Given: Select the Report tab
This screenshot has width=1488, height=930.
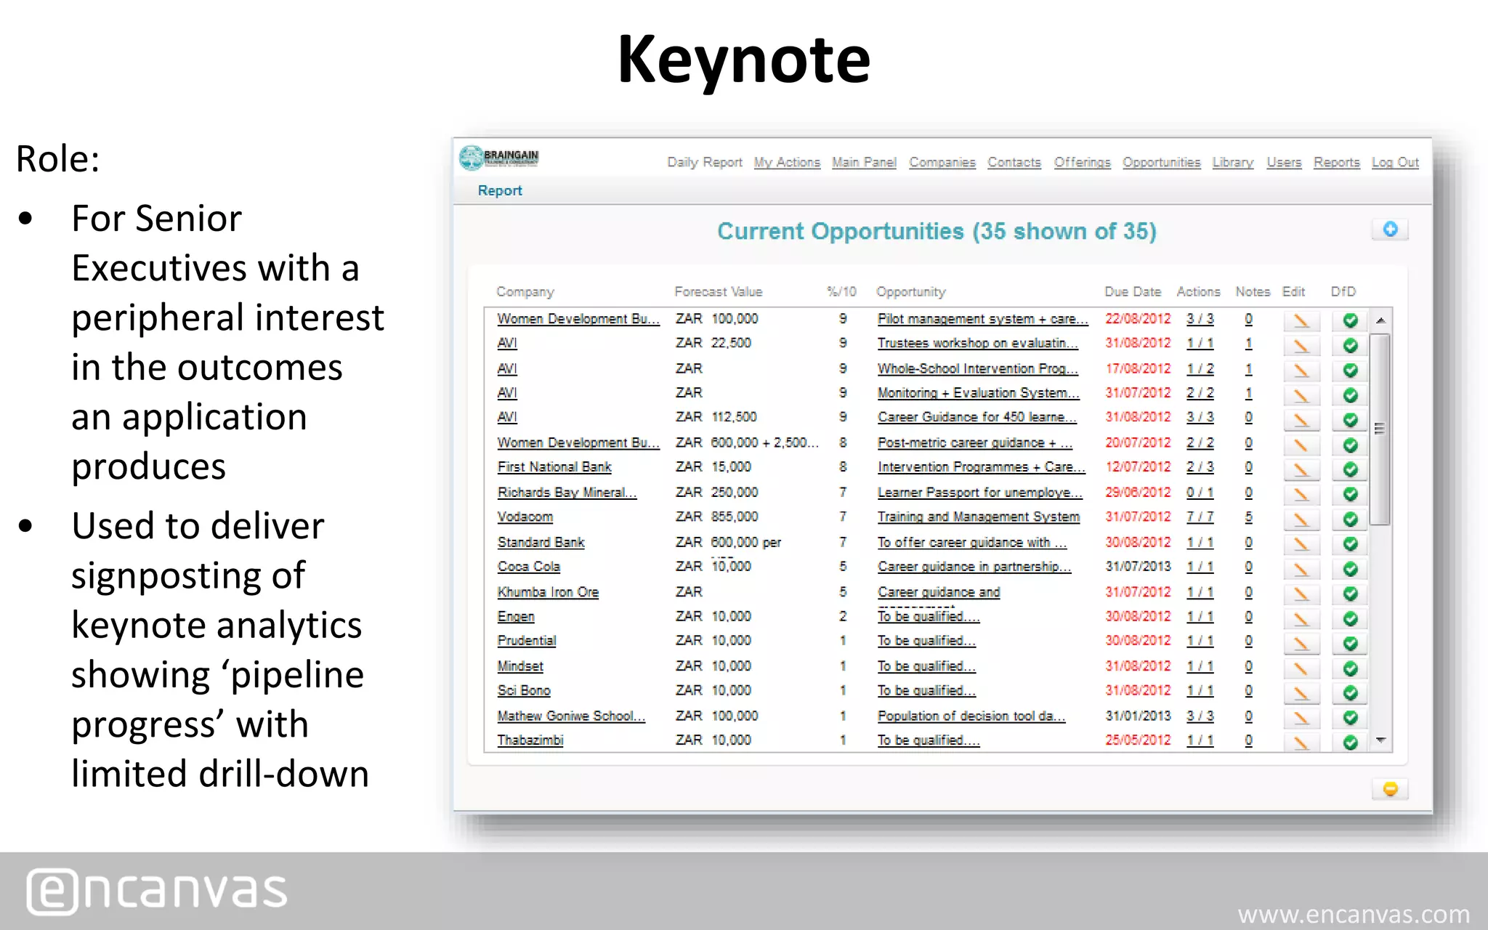Looking at the screenshot, I should [500, 190].
